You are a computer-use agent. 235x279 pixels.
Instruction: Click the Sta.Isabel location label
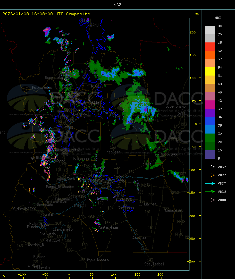coord(154,264)
